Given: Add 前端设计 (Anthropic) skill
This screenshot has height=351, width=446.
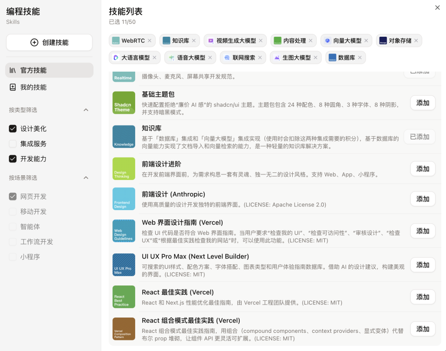Looking at the screenshot, I should (423, 199).
